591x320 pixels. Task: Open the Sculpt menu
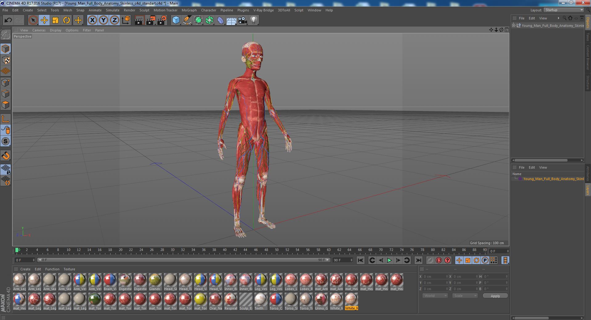click(x=144, y=10)
